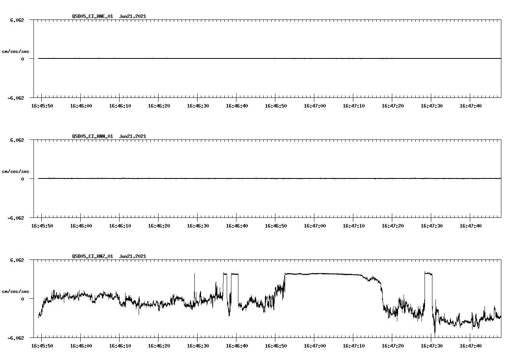
Task: Click the long flat plateau in HNZ trace
Action: tap(324, 274)
